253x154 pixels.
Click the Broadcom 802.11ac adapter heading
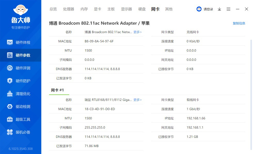click(99, 23)
